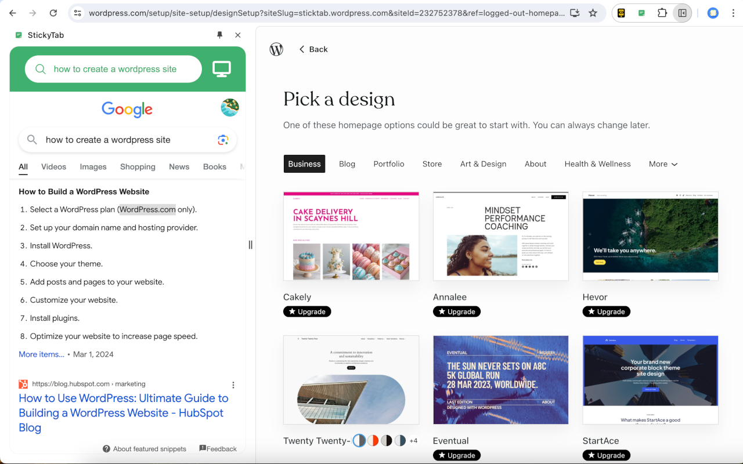
Task: Click the HubSpot favicon icon
Action: [x=23, y=384]
